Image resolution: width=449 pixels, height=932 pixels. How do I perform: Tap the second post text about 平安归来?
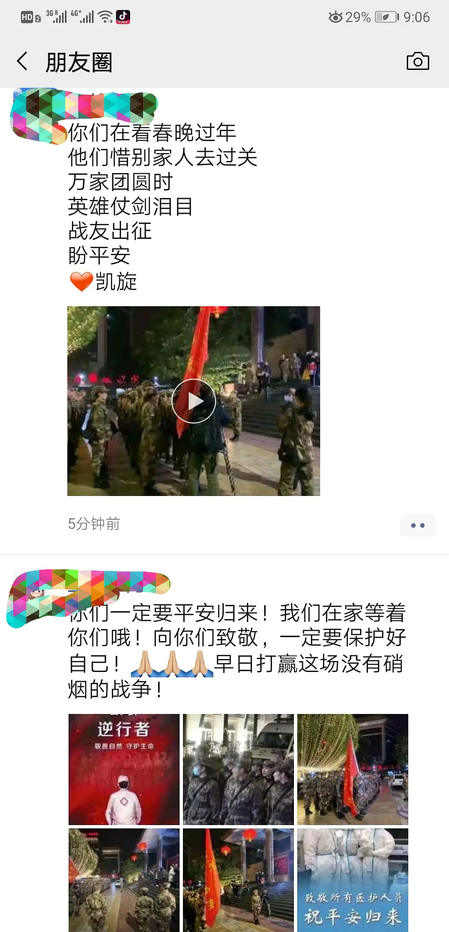[237, 651]
